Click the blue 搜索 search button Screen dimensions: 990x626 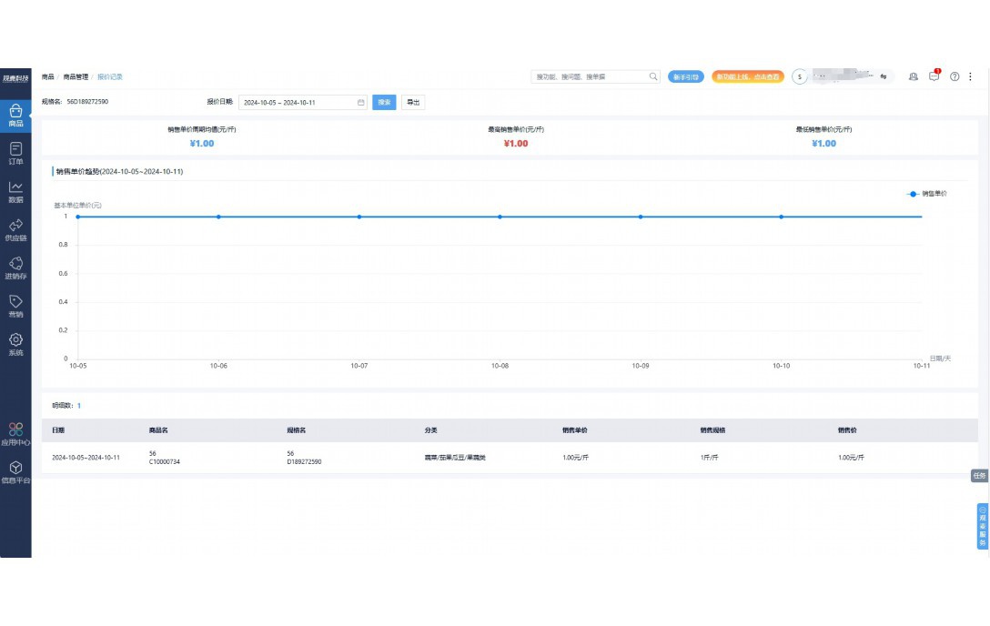point(384,103)
